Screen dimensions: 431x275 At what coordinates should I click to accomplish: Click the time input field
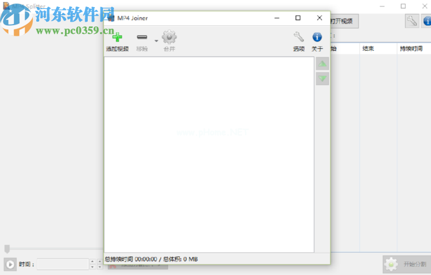point(63,264)
